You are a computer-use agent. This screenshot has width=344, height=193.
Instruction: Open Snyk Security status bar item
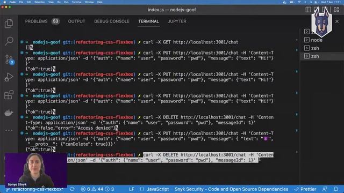[232, 189]
